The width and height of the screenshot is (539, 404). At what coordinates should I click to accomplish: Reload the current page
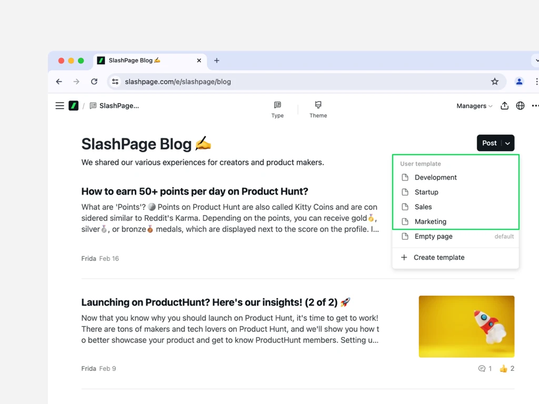pyautogui.click(x=94, y=82)
